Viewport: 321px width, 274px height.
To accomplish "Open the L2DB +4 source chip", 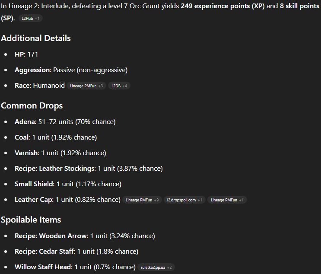I will pyautogui.click(x=119, y=86).
